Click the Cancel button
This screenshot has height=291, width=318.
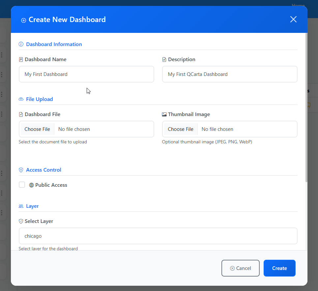240,268
